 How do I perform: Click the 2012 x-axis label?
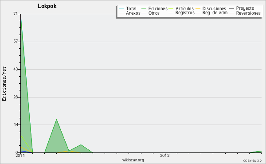tap(165, 155)
